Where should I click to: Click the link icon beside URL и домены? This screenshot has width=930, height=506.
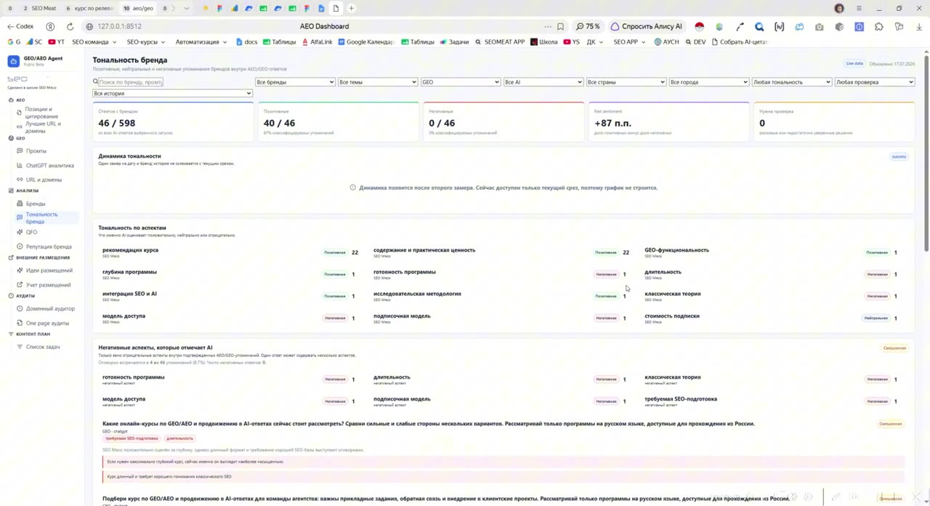click(x=20, y=180)
